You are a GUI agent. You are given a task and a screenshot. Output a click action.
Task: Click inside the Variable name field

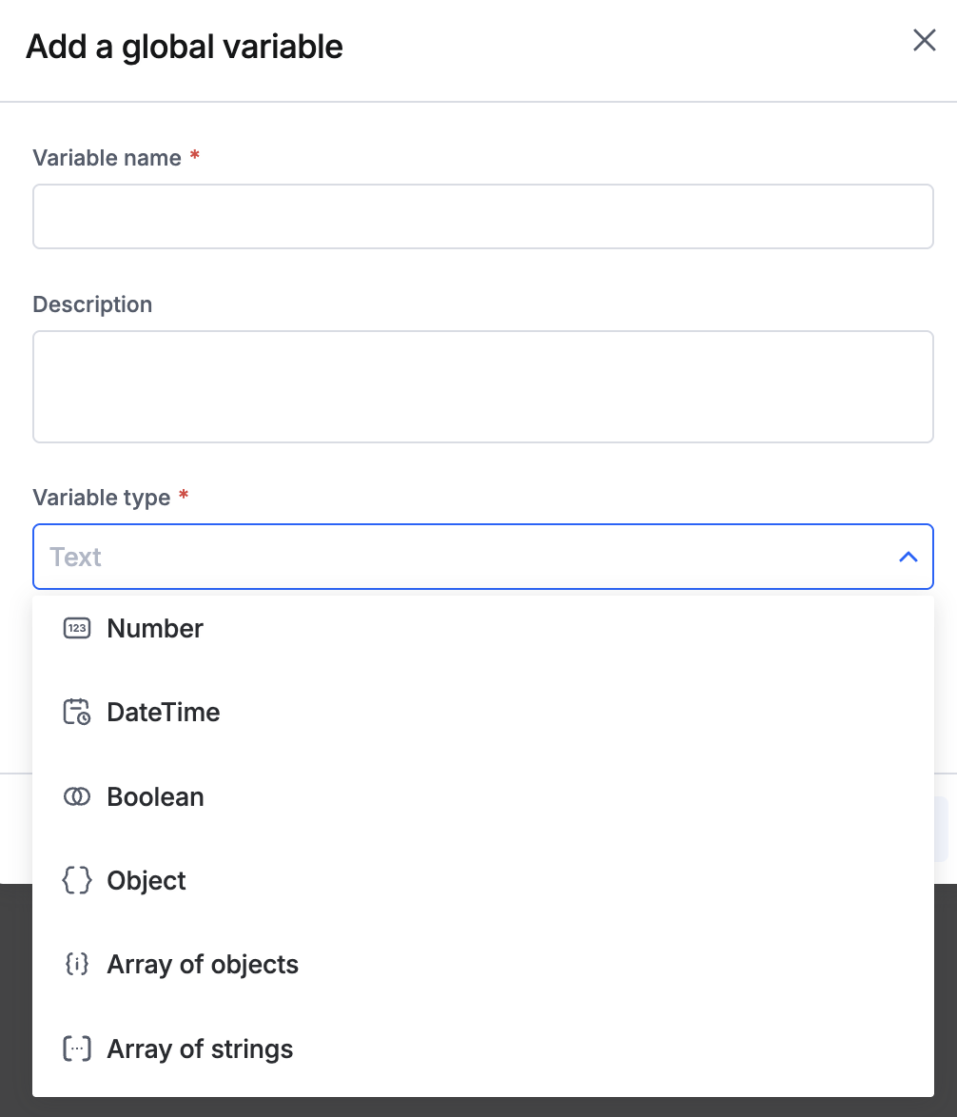[x=482, y=216]
